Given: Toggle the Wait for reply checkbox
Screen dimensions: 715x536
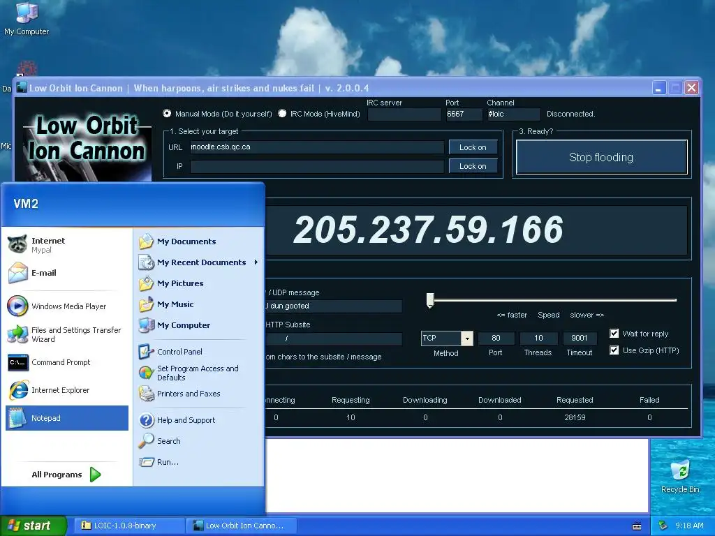Looking at the screenshot, I should tap(614, 333).
